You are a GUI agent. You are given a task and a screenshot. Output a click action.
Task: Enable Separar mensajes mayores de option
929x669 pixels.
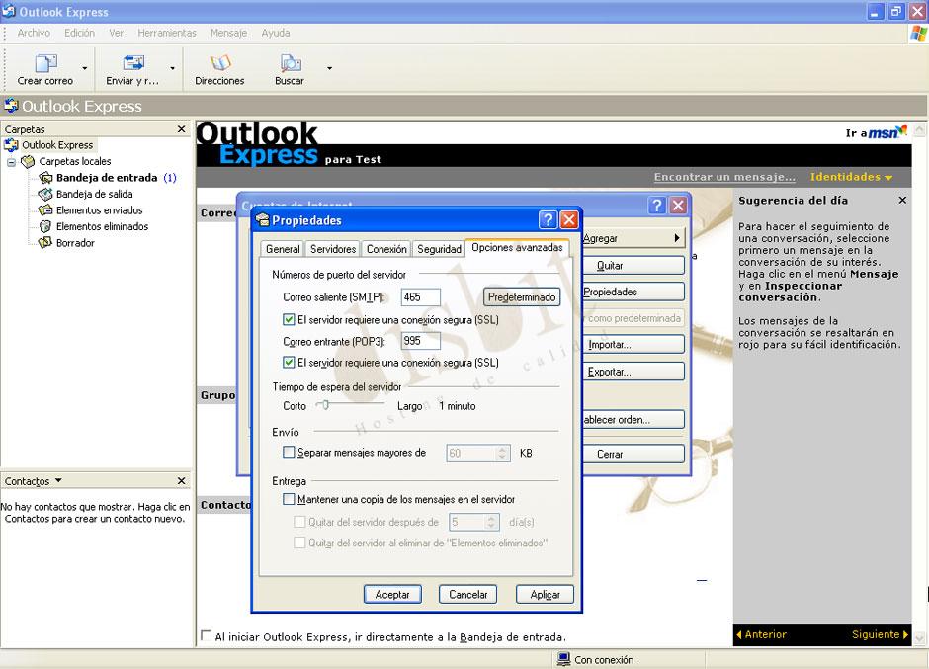coord(291,453)
